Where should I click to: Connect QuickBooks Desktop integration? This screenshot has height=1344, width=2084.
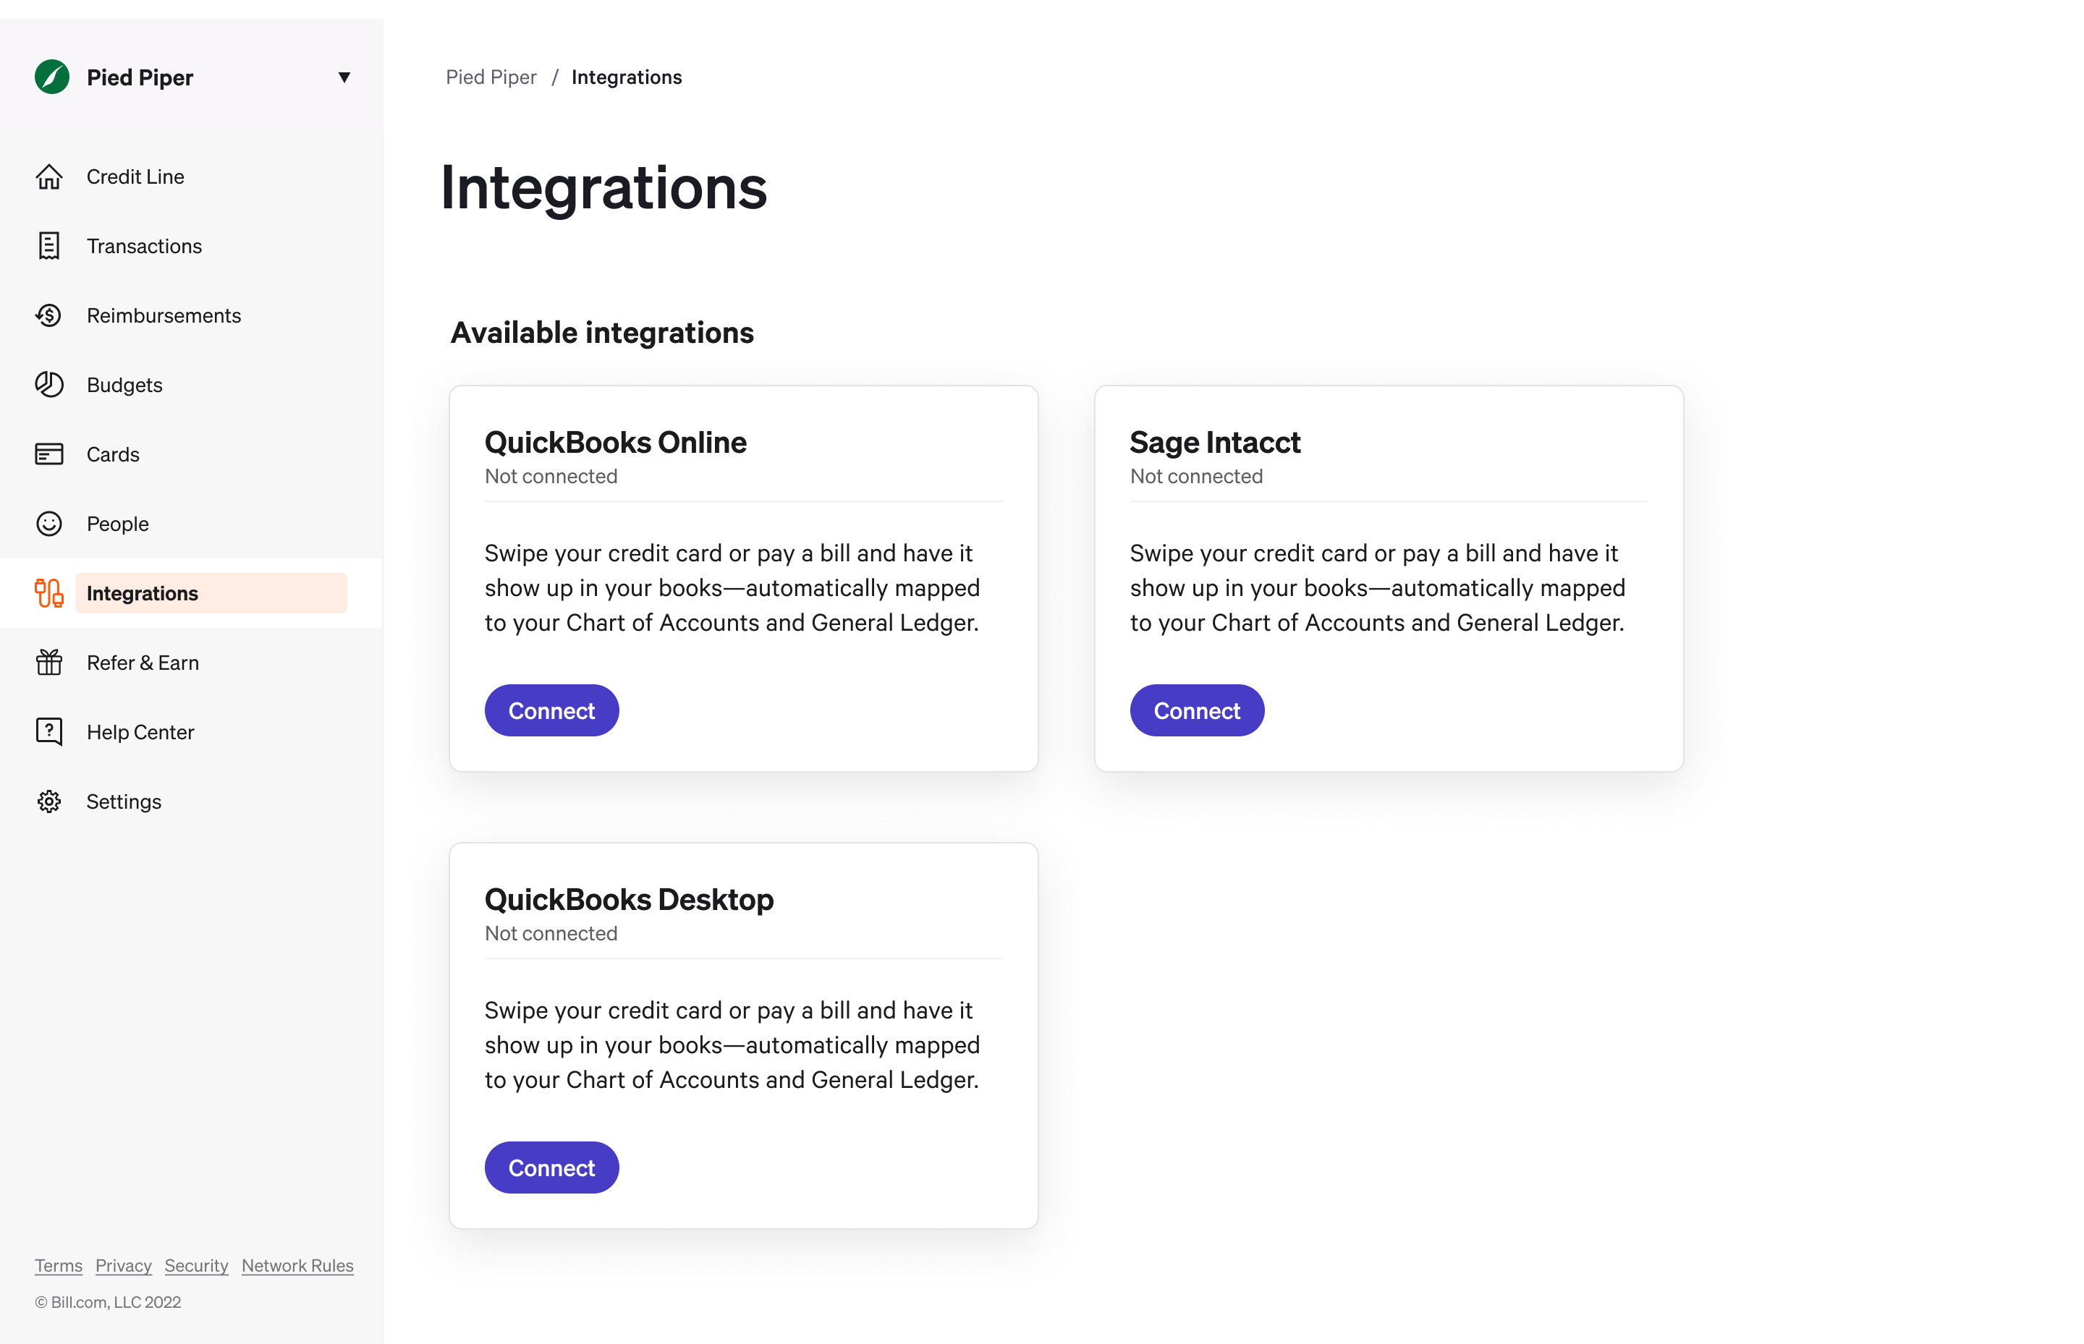click(552, 1168)
